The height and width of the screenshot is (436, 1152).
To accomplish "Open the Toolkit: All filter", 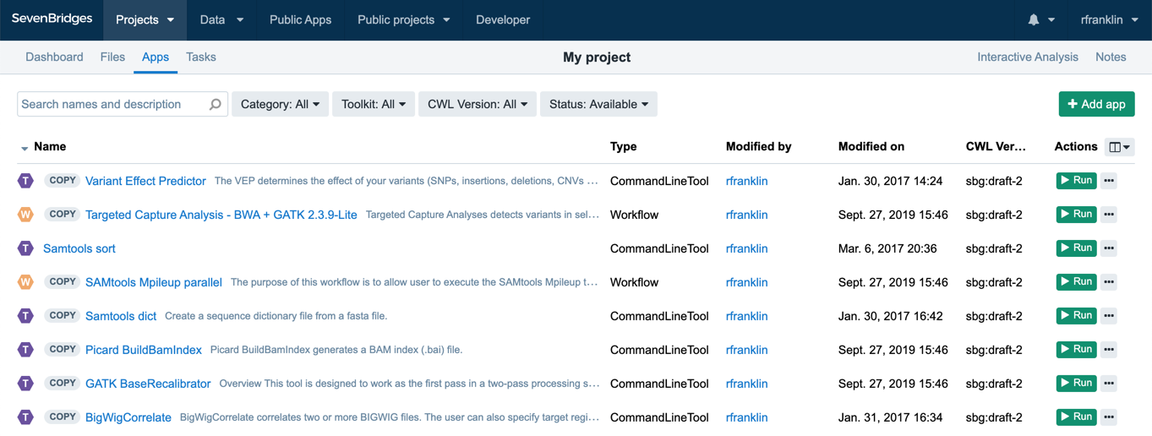I will (x=374, y=104).
